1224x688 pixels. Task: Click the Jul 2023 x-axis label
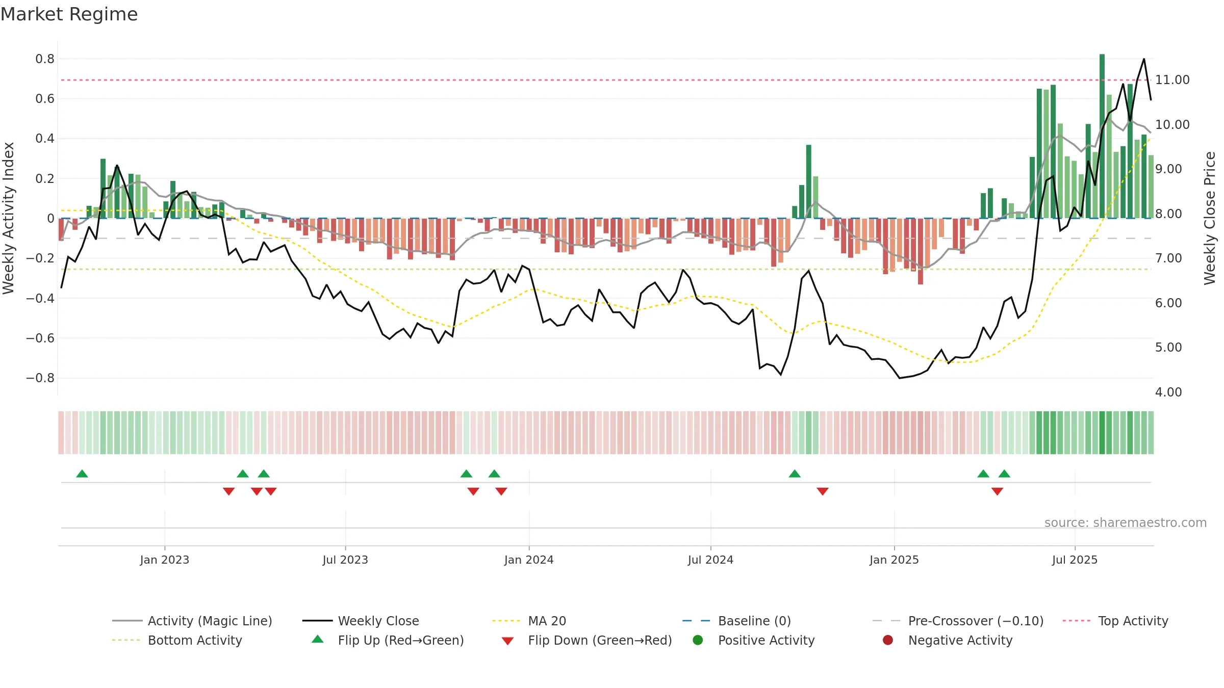[345, 560]
